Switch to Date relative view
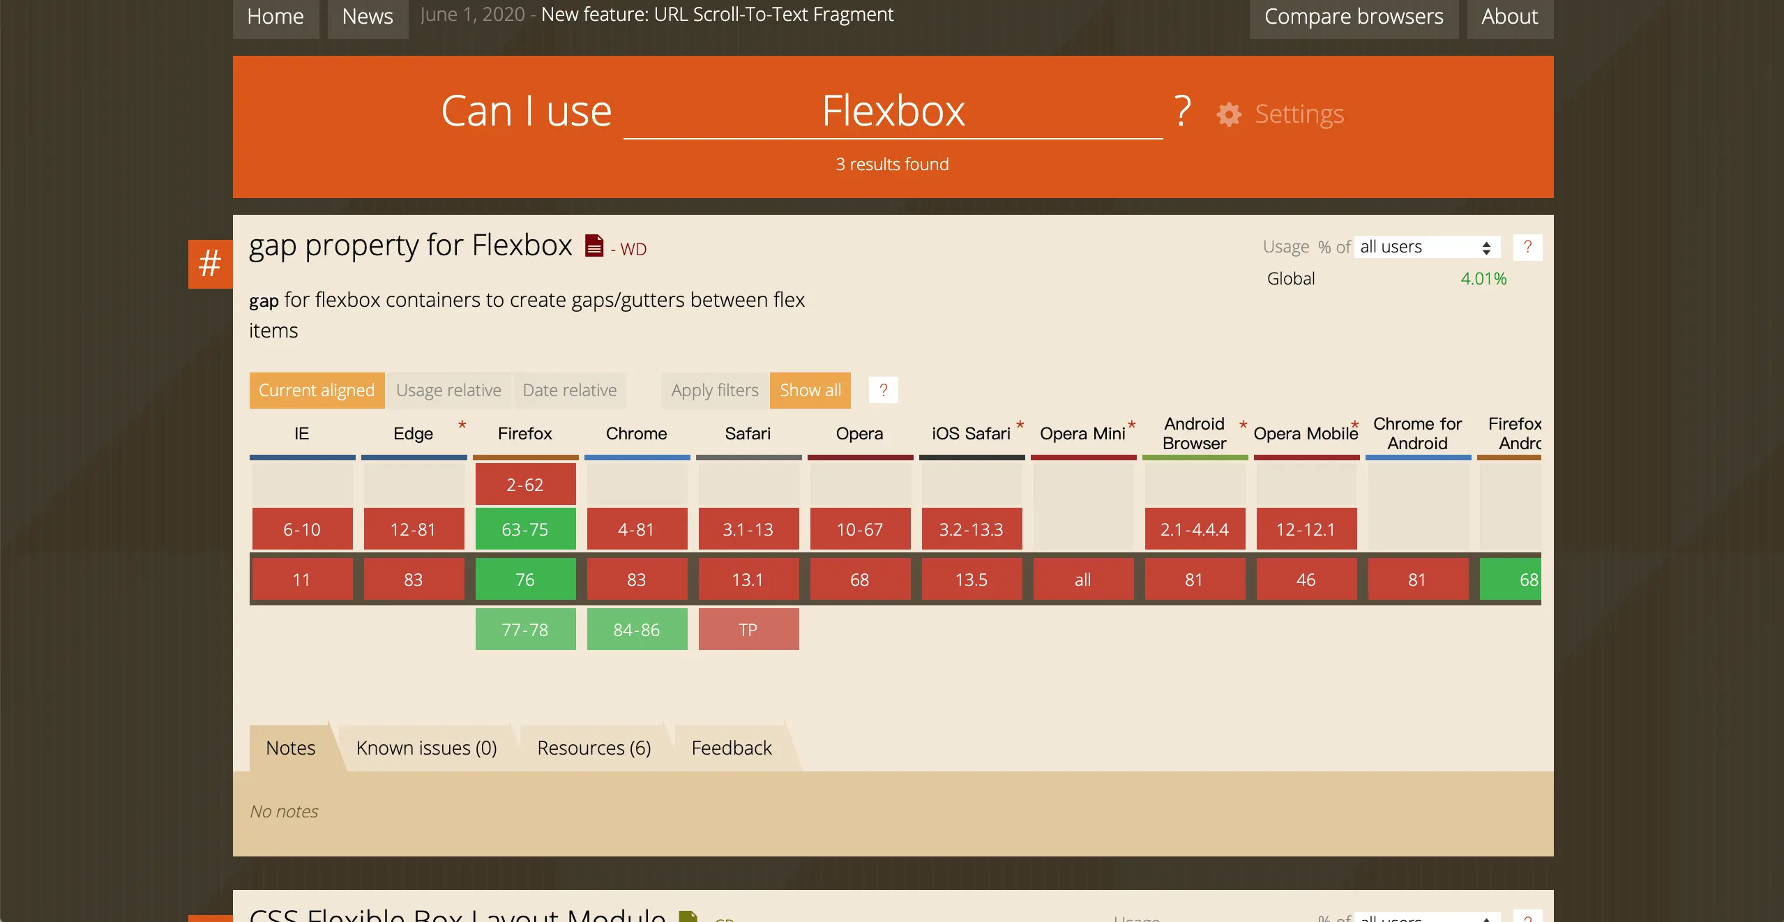 tap(570, 390)
